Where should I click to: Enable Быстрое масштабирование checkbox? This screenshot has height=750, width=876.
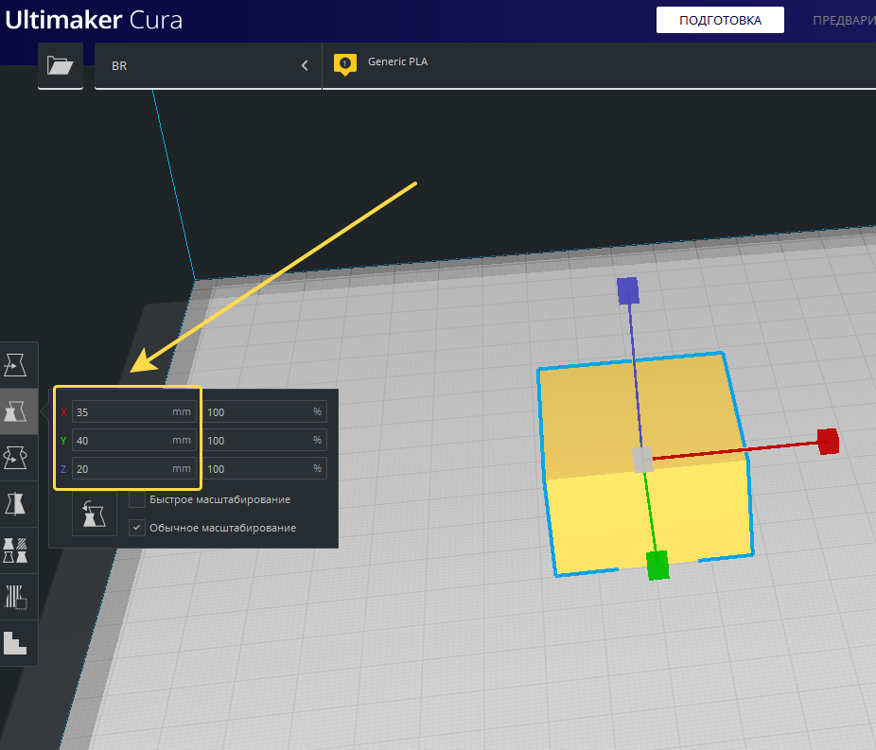[x=137, y=499]
